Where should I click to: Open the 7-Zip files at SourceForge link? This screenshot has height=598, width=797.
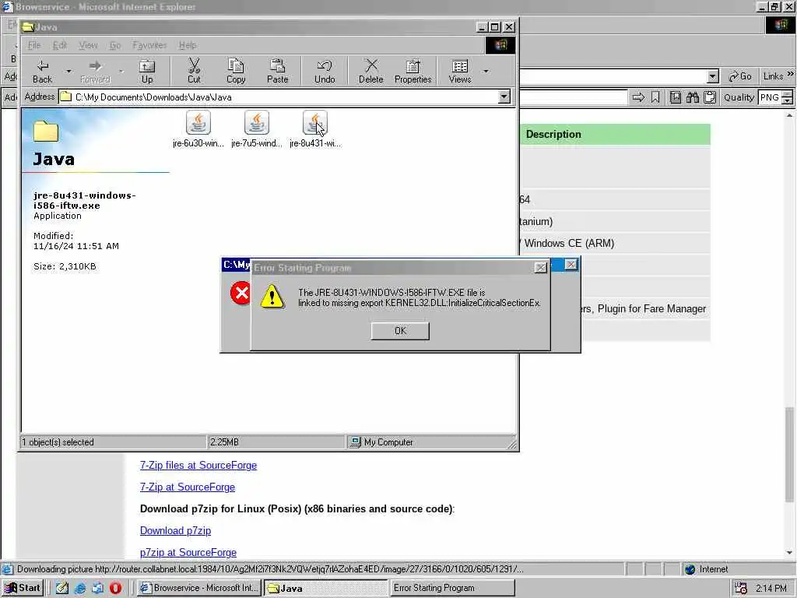[198, 466]
